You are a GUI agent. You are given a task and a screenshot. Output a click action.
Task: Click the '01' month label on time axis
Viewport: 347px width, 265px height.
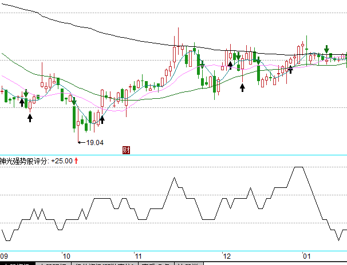pos(306,256)
